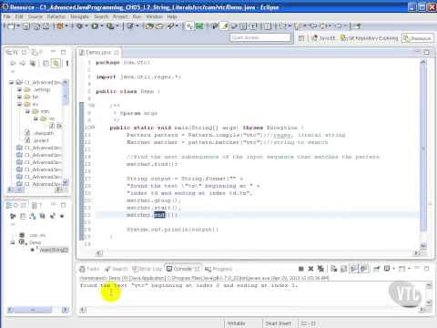
Task: Toggle Link with Editor in navigator
Action: coord(56,63)
